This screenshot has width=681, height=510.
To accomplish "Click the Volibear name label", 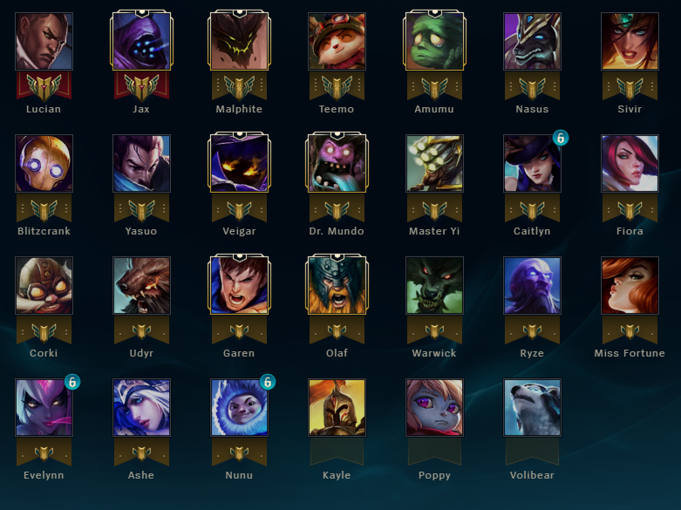I will point(532,475).
